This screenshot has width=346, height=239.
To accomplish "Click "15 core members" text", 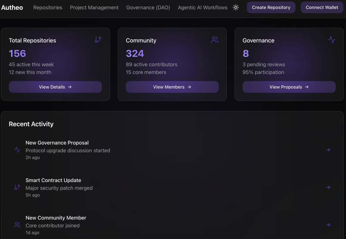I will 146,72.
